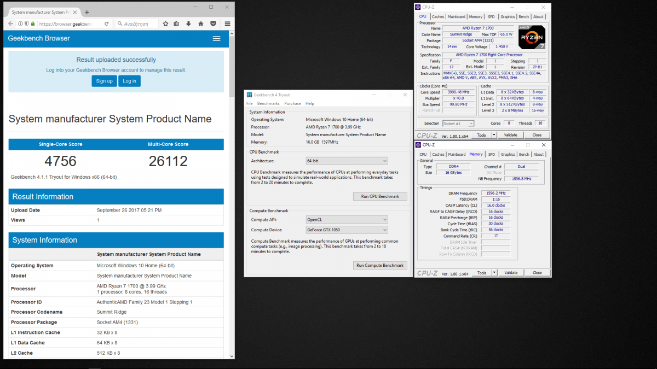This screenshot has width=657, height=369.
Task: Switch to Caches tab in CPU-Z Processor window
Action: point(438,17)
